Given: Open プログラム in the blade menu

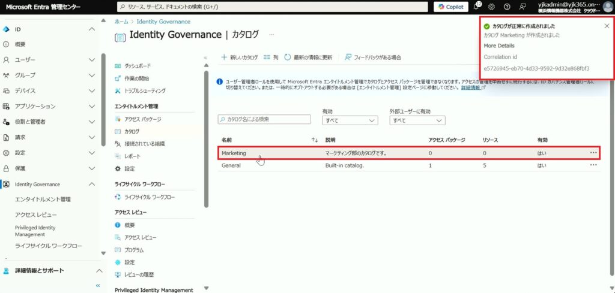Looking at the screenshot, I should click(134, 250).
